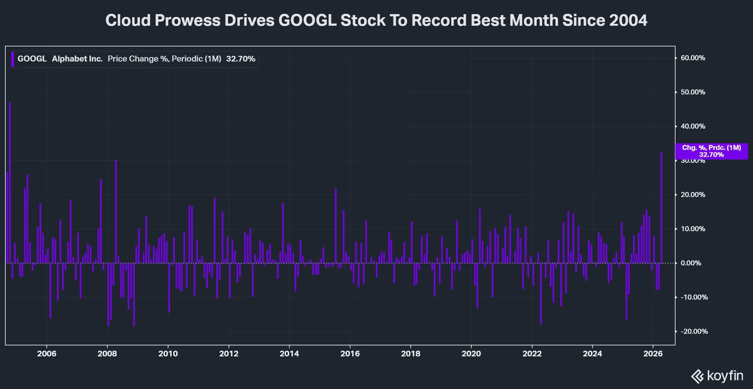This screenshot has width=753, height=389.
Task: Click the purple 32.70% value tag on axis
Action: pyautogui.click(x=711, y=151)
